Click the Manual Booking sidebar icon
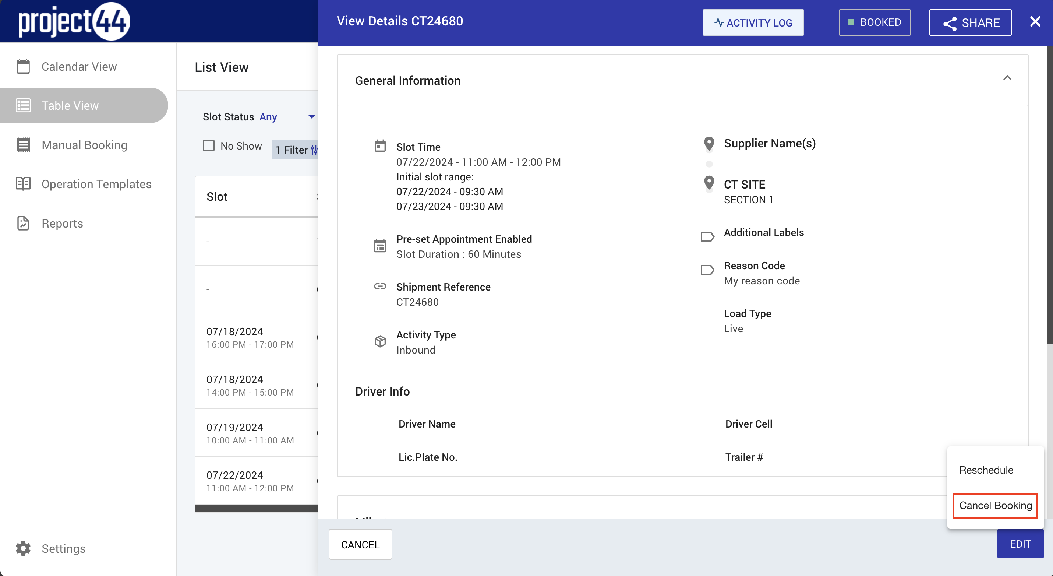Screen dimensions: 1053x576 23,145
